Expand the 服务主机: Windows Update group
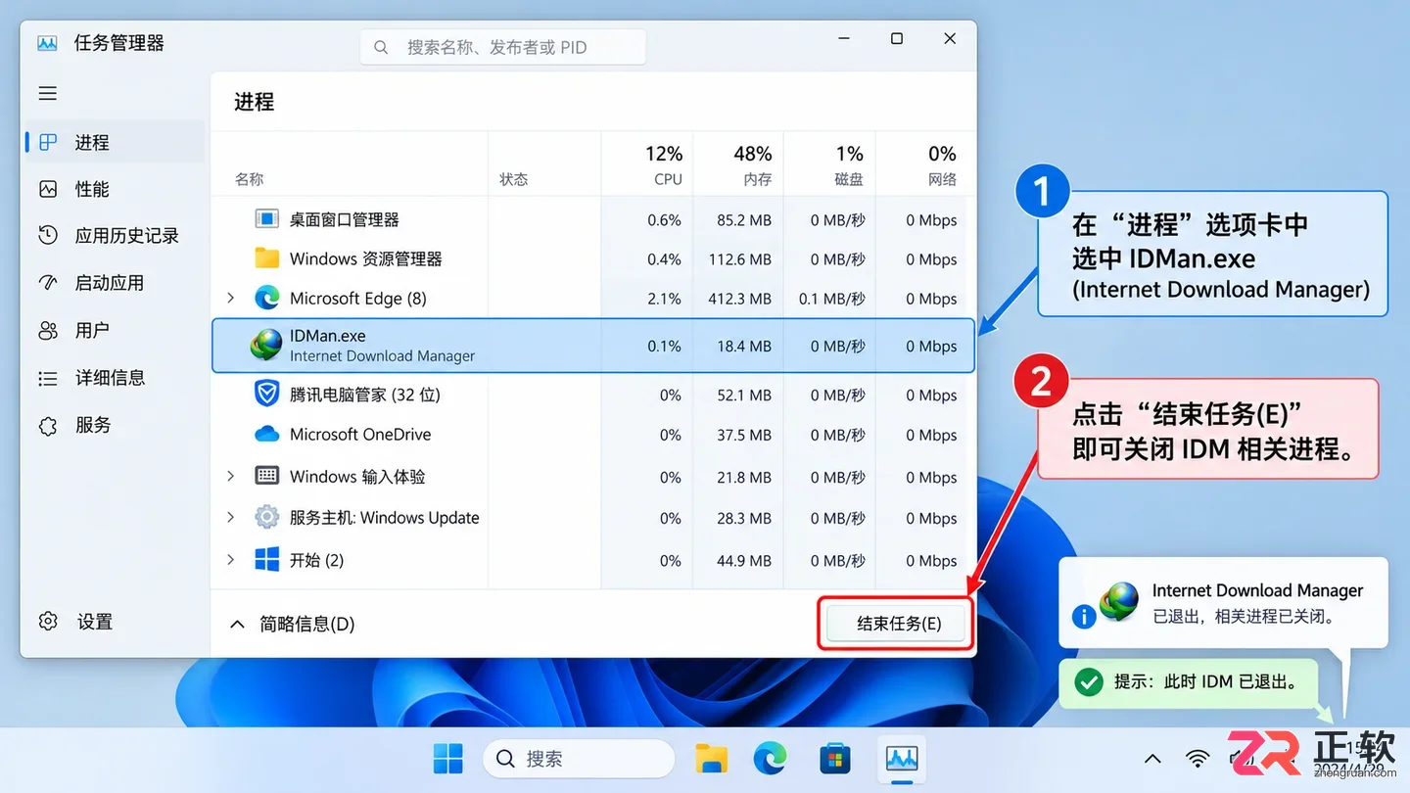 point(231,518)
